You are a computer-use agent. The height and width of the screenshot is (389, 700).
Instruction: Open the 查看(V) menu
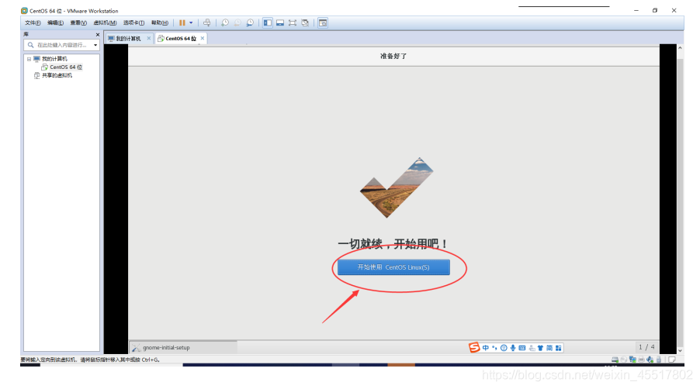[78, 22]
